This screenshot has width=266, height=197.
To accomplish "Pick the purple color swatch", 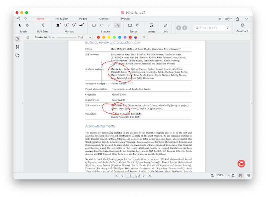I will click(x=125, y=37).
